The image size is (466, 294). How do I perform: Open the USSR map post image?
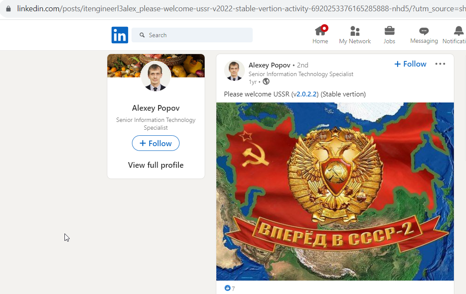pyautogui.click(x=335, y=192)
